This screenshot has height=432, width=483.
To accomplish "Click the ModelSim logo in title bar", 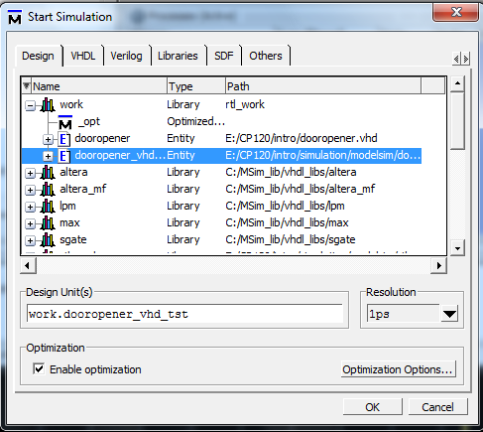I will point(15,17).
